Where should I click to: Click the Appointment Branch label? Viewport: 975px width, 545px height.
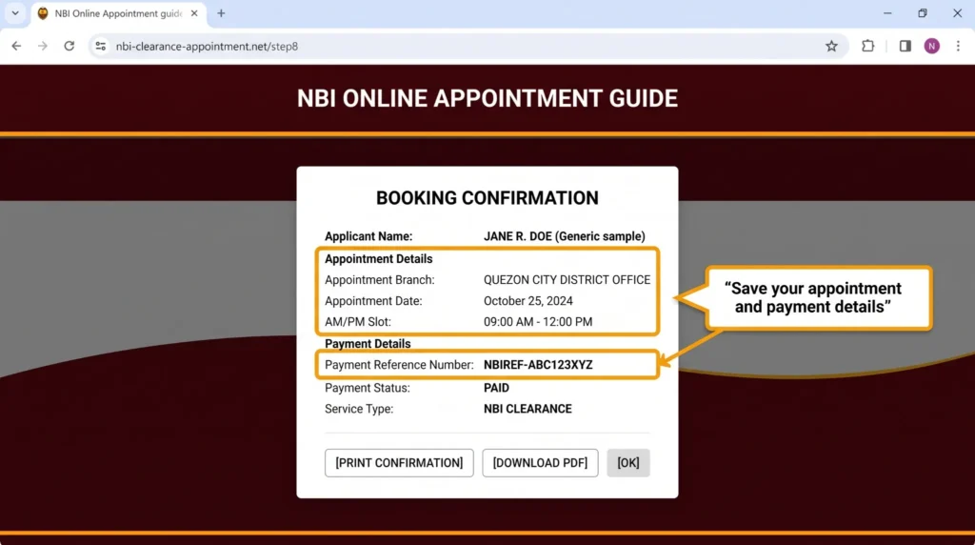coord(379,280)
